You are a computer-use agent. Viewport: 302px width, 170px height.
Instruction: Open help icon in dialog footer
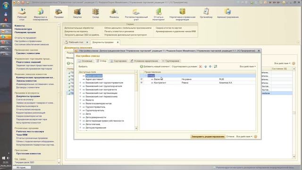click(x=256, y=136)
